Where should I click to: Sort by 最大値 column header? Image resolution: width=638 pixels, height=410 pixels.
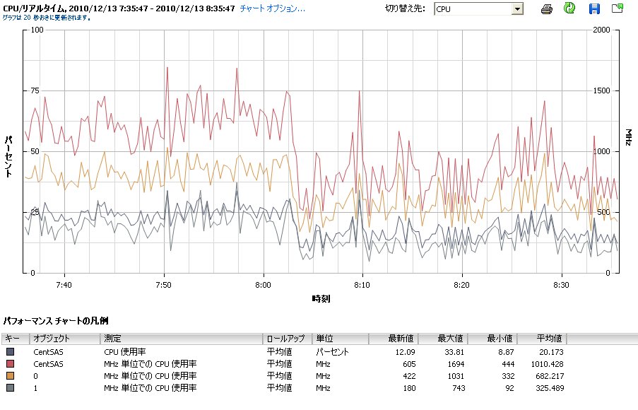[447, 339]
